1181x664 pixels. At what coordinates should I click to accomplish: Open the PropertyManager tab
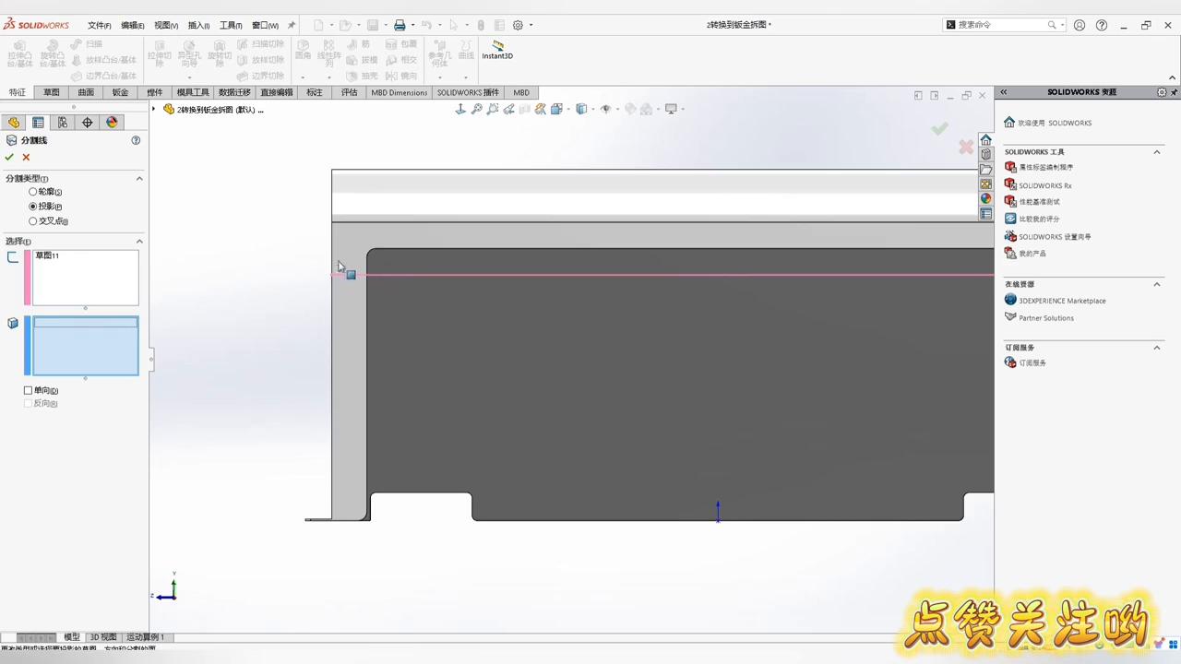coord(38,123)
